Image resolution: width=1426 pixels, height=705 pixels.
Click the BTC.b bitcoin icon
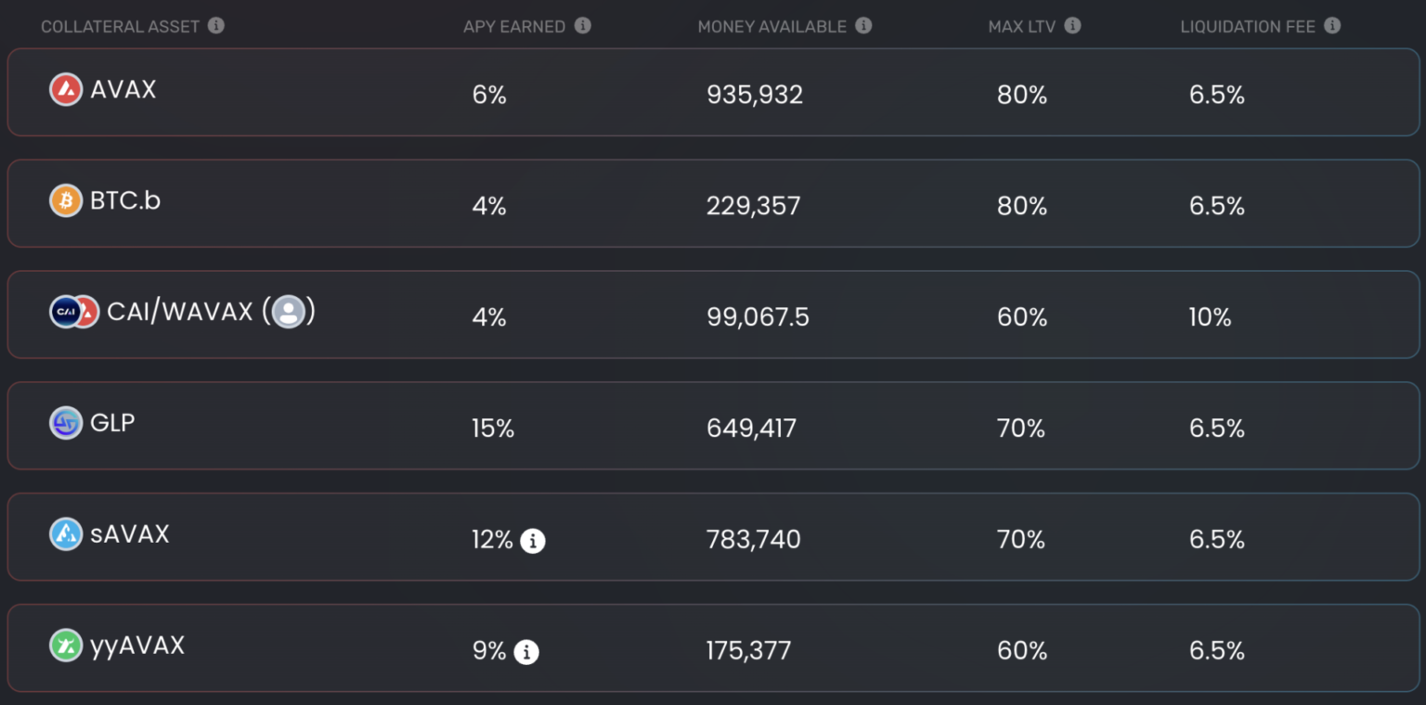pos(66,200)
